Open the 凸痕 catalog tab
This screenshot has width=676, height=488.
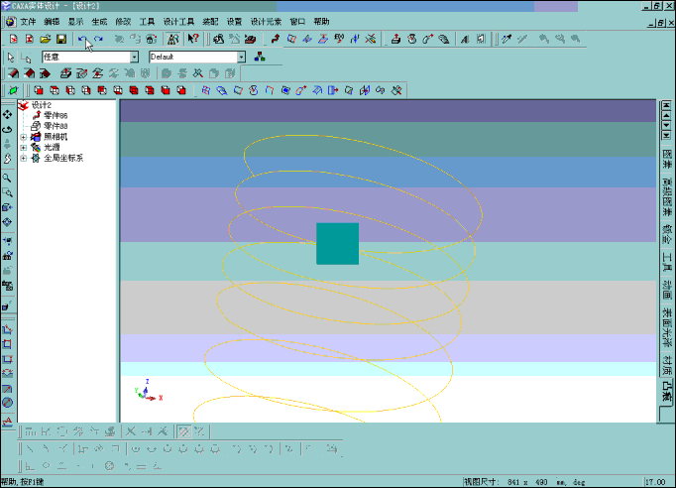[x=667, y=392]
